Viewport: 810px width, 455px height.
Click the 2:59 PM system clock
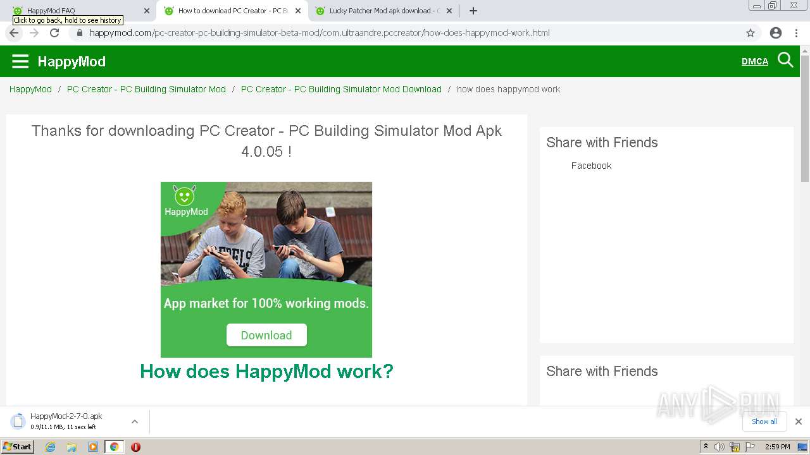[x=778, y=447]
